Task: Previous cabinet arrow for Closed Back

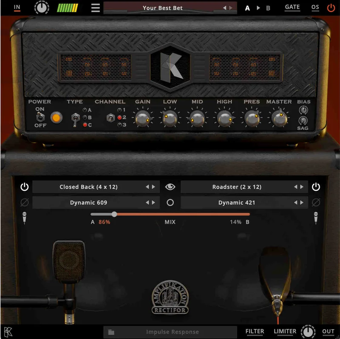Action: click(x=147, y=187)
